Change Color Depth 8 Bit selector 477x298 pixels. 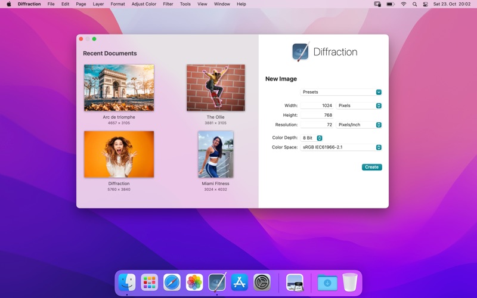point(312,138)
